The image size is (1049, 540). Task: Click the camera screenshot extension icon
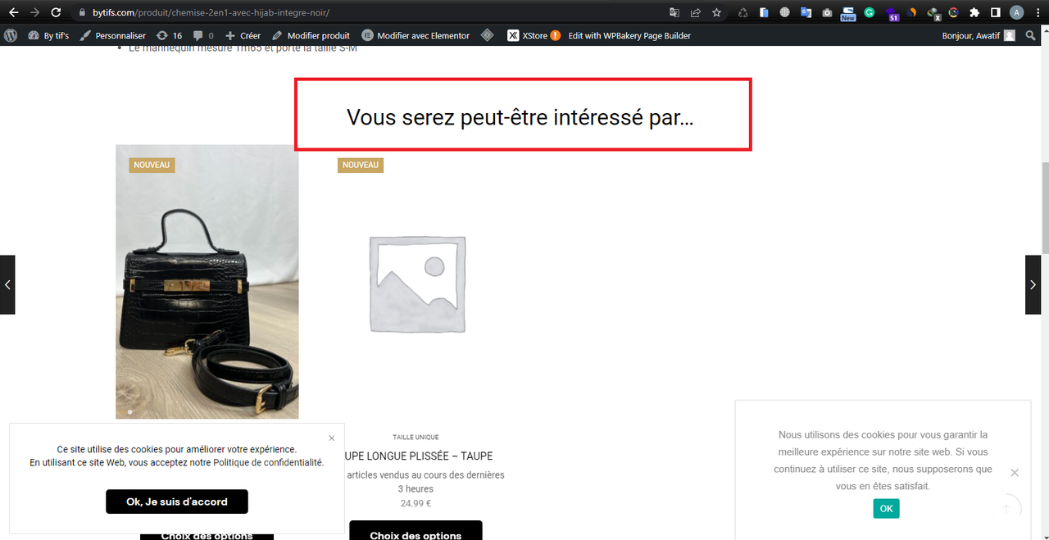[x=827, y=12]
